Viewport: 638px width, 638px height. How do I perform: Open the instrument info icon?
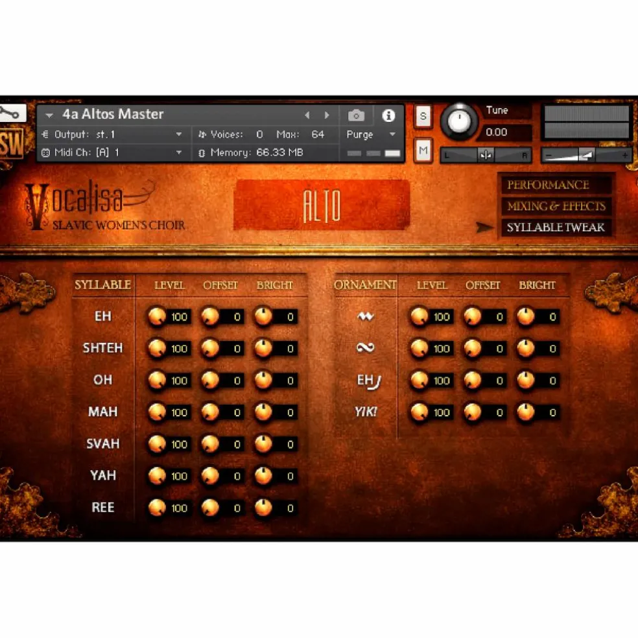tap(388, 115)
